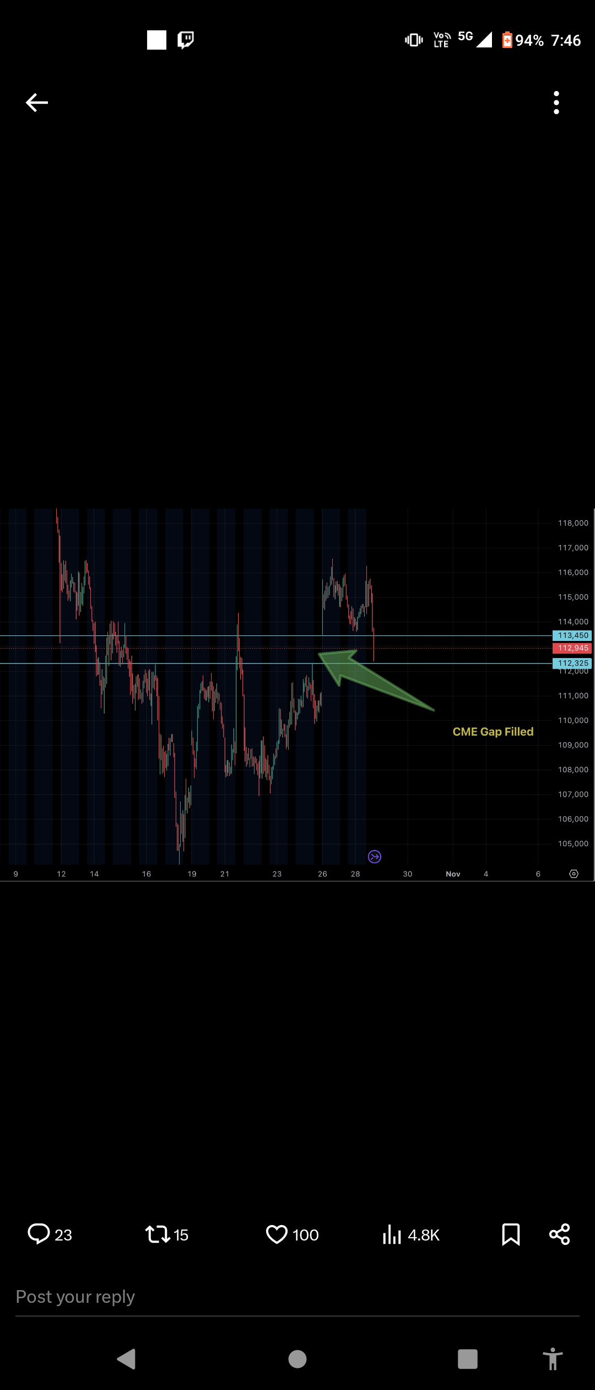Viewport: 595px width, 1390px height.
Task: Tap the like count 100
Action: click(306, 1235)
